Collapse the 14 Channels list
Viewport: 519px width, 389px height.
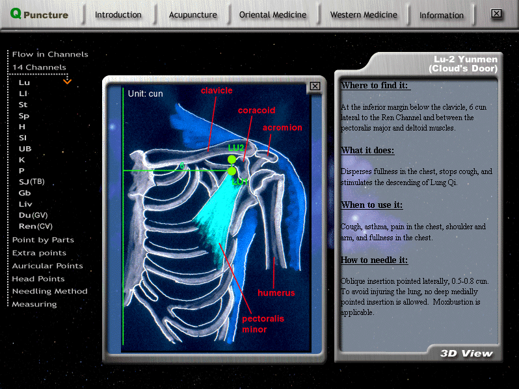(39, 68)
